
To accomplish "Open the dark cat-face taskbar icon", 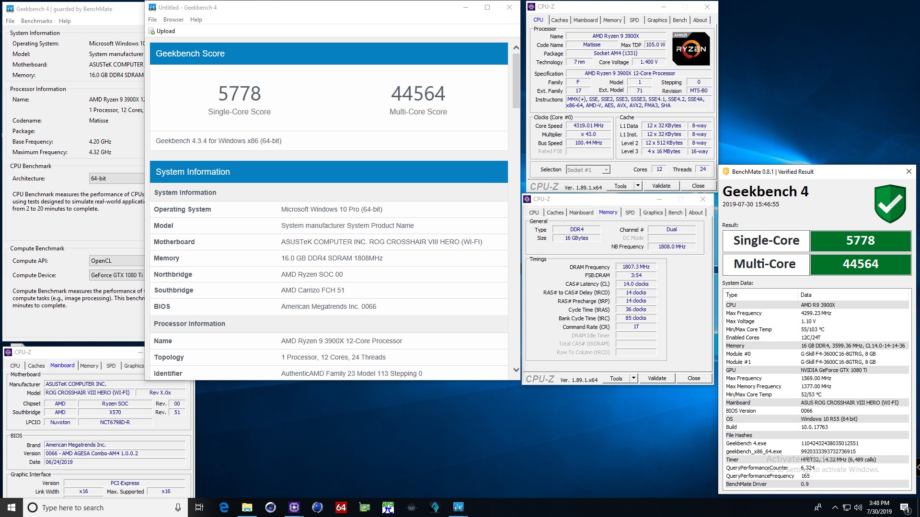I will pos(411,507).
